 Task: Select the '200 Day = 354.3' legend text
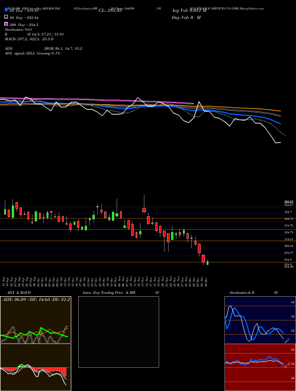point(24,25)
